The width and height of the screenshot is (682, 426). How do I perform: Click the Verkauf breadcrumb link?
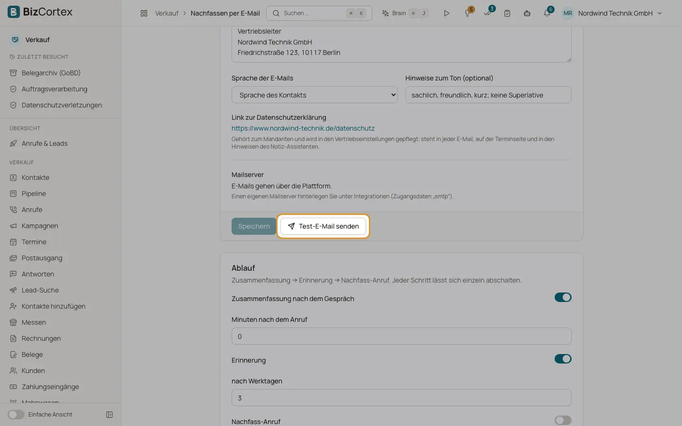[x=167, y=13]
